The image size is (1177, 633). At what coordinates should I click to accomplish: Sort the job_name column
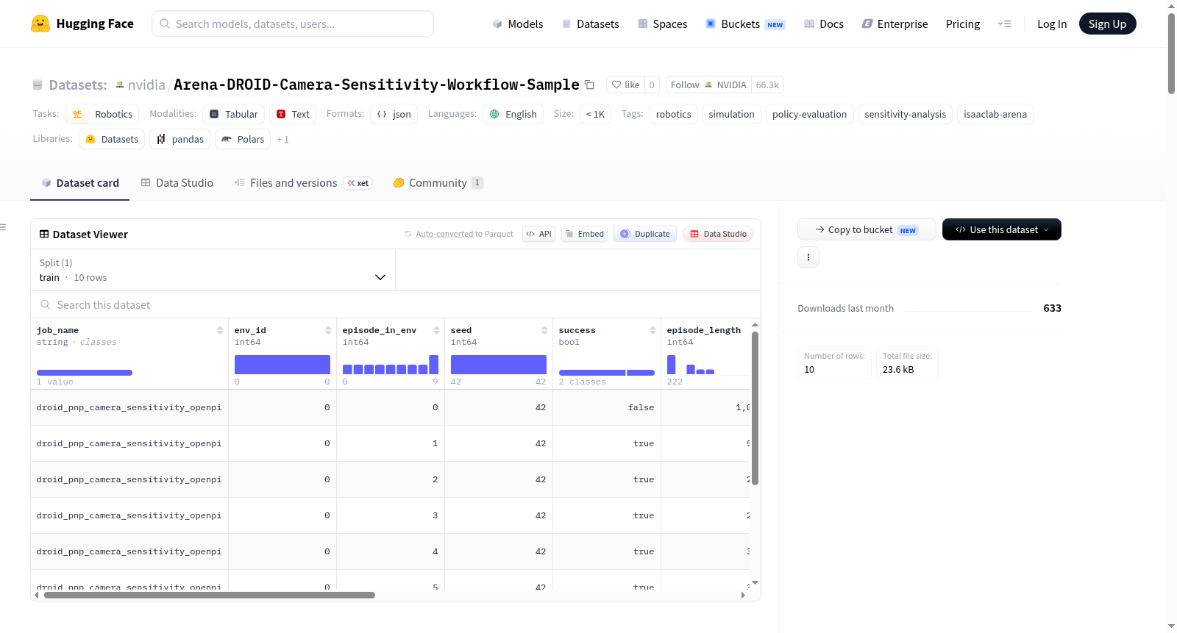pyautogui.click(x=220, y=330)
